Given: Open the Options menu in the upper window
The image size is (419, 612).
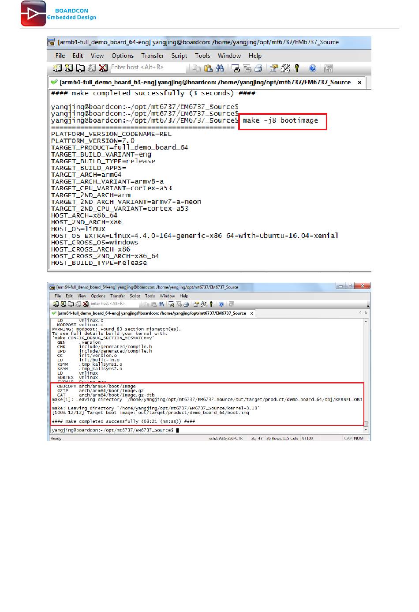Looking at the screenshot, I should click(x=122, y=56).
